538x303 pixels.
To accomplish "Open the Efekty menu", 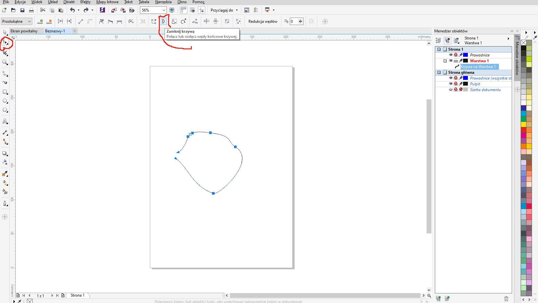I will tap(86, 2).
